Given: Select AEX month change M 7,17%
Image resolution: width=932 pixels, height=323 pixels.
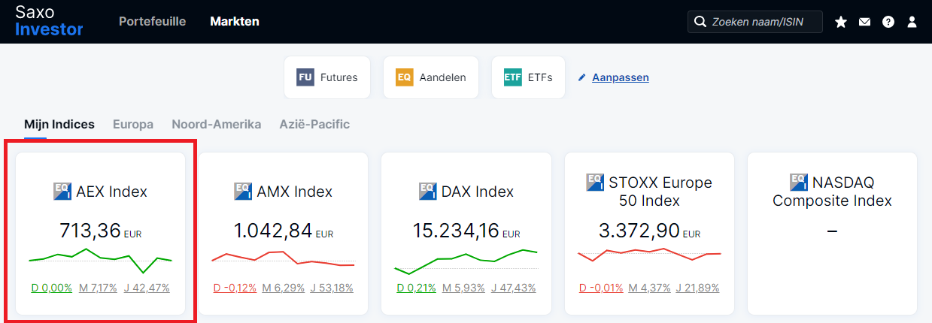Looking at the screenshot, I should [98, 288].
